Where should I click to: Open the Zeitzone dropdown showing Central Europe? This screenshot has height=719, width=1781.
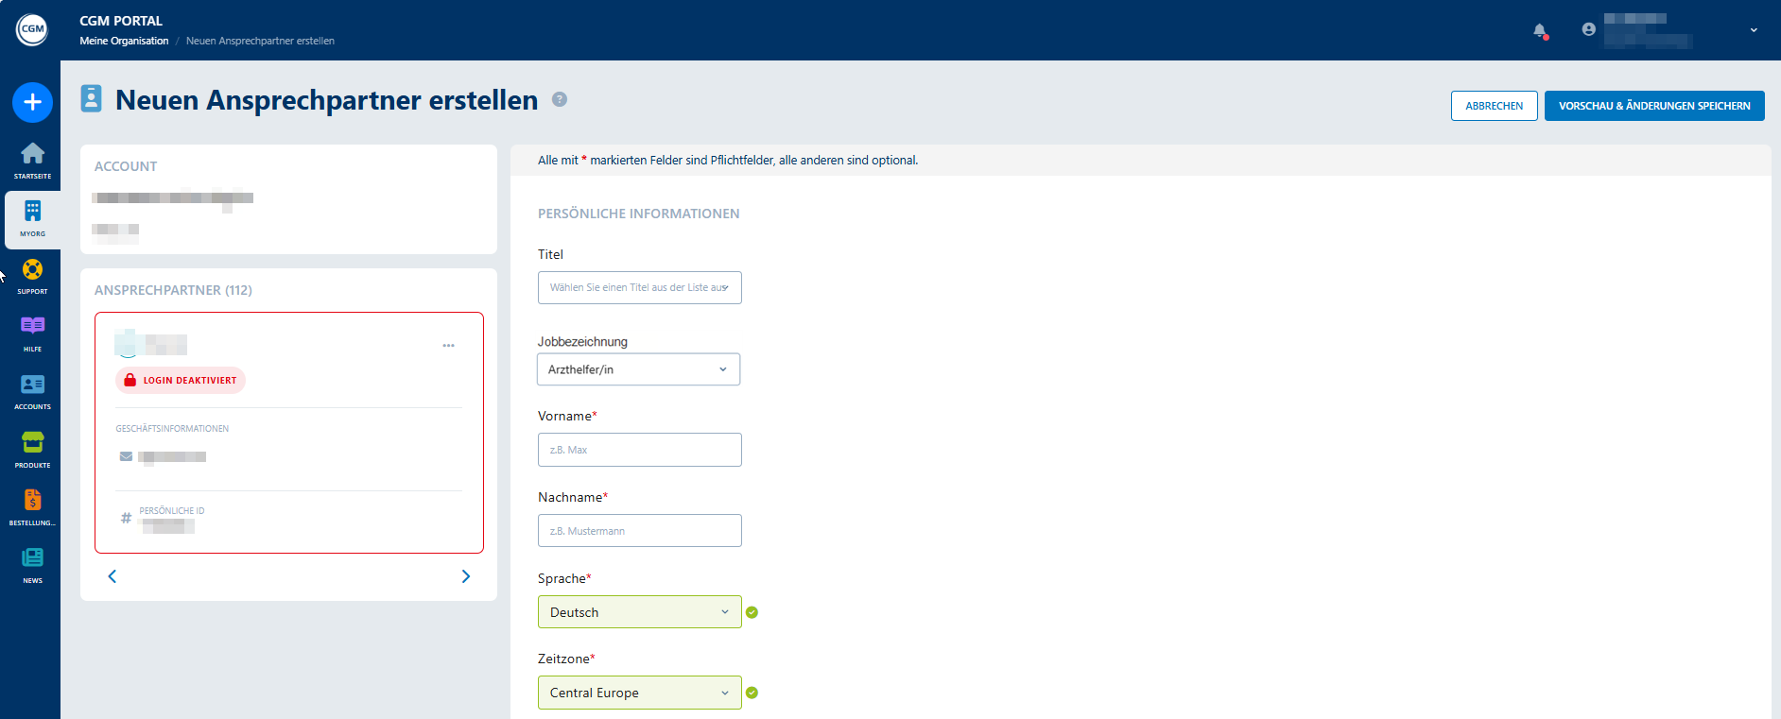point(640,693)
